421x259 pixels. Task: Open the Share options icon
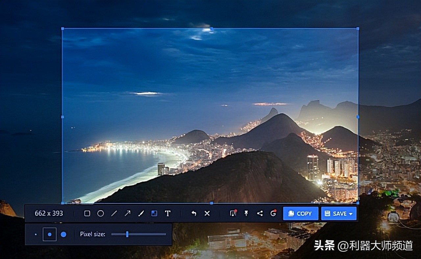coord(259,214)
